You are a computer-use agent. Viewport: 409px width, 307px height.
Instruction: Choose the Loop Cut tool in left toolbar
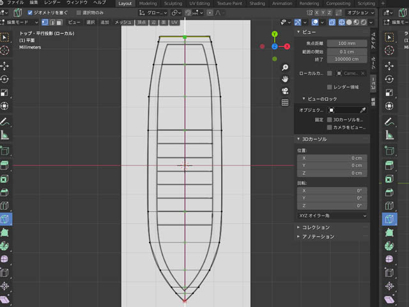pyautogui.click(x=4, y=206)
